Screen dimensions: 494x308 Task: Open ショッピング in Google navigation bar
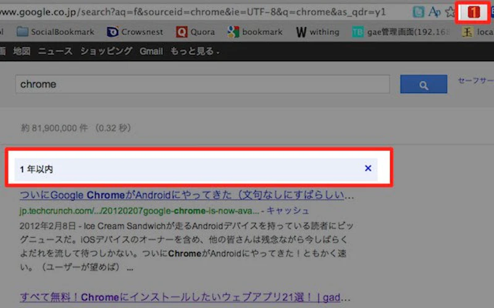106,51
